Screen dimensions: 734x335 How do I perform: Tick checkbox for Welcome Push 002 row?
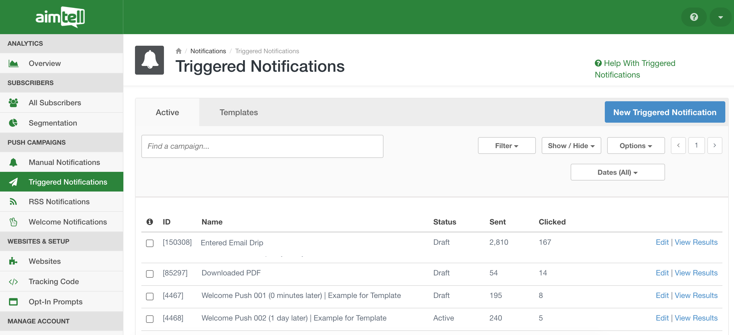(150, 319)
